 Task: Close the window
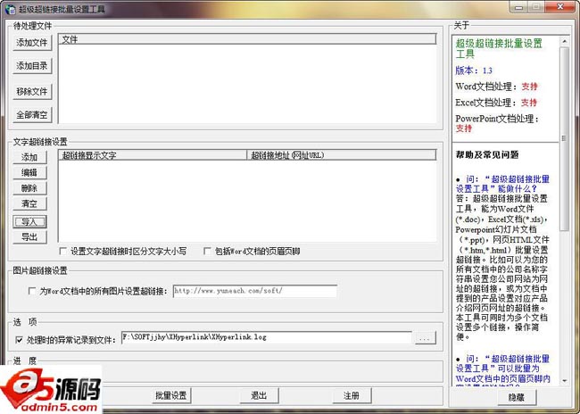(560, 7)
